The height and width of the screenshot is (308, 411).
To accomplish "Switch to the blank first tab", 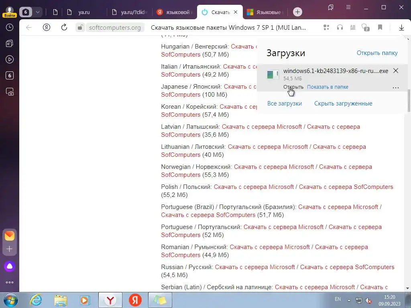I will (55, 12).
